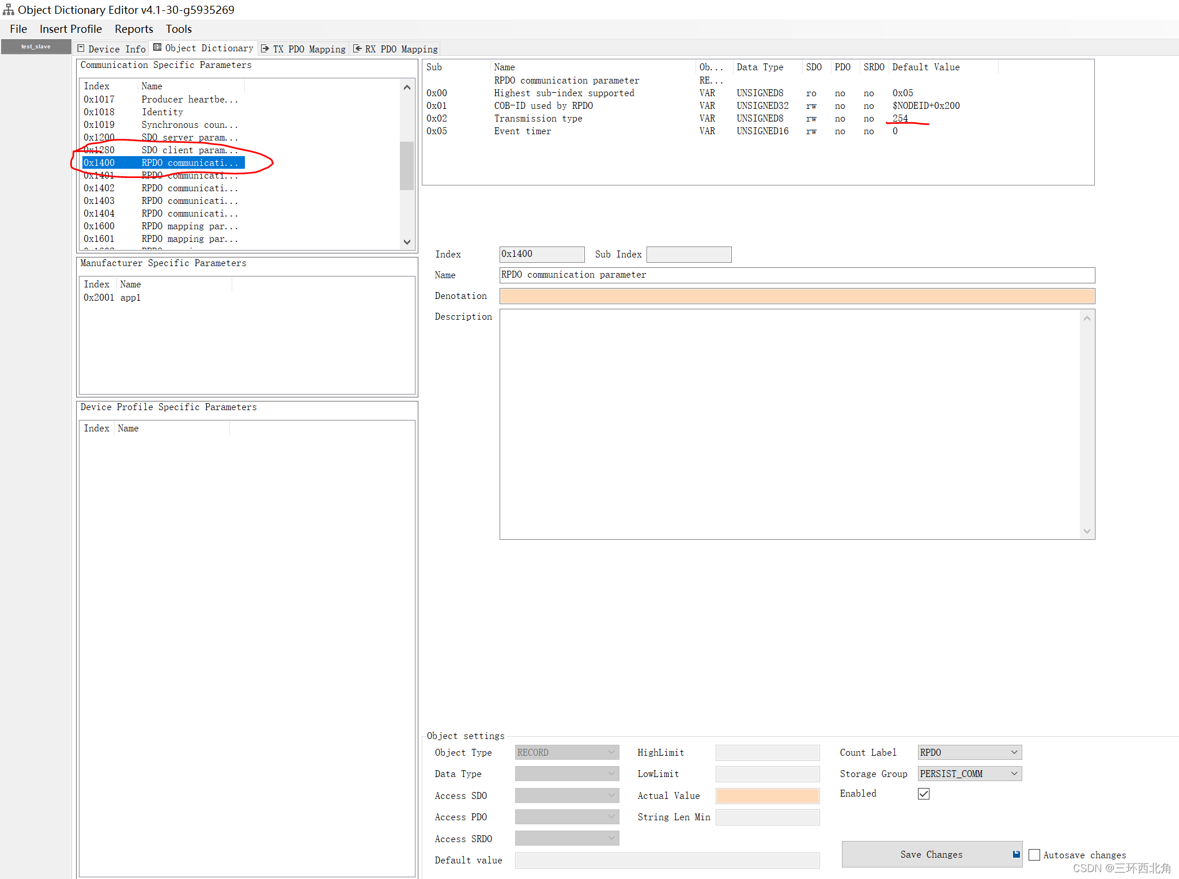This screenshot has height=879, width=1179.
Task: Open the Insert Profile menu
Action: pos(70,29)
